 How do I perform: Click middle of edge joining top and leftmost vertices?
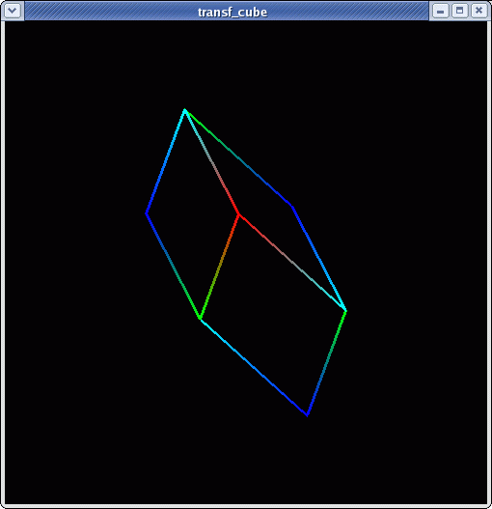tap(165, 161)
